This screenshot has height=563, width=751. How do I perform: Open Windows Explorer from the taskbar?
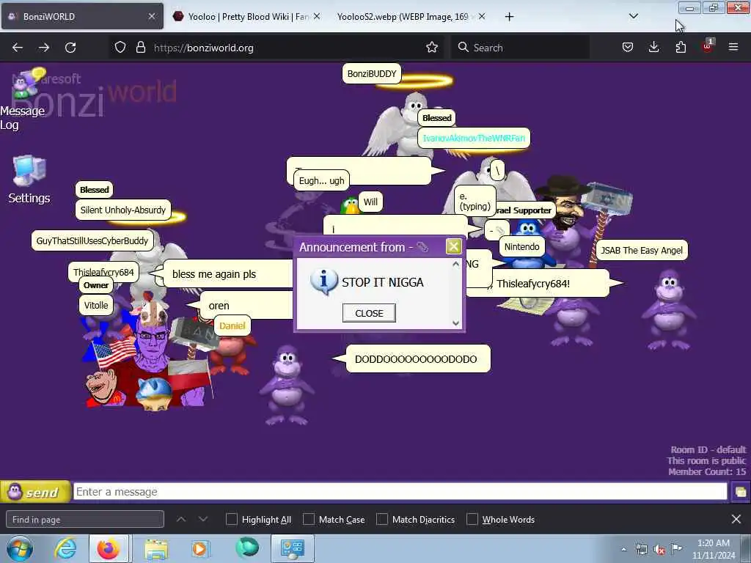point(156,549)
